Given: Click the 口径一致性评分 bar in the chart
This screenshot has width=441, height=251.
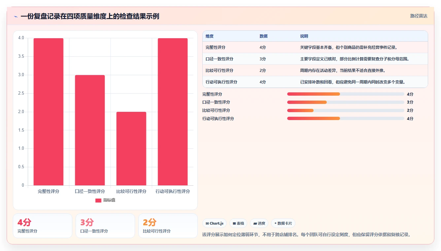Looking at the screenshot, I should tap(90, 130).
